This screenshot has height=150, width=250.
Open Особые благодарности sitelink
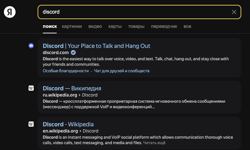(x=66, y=71)
